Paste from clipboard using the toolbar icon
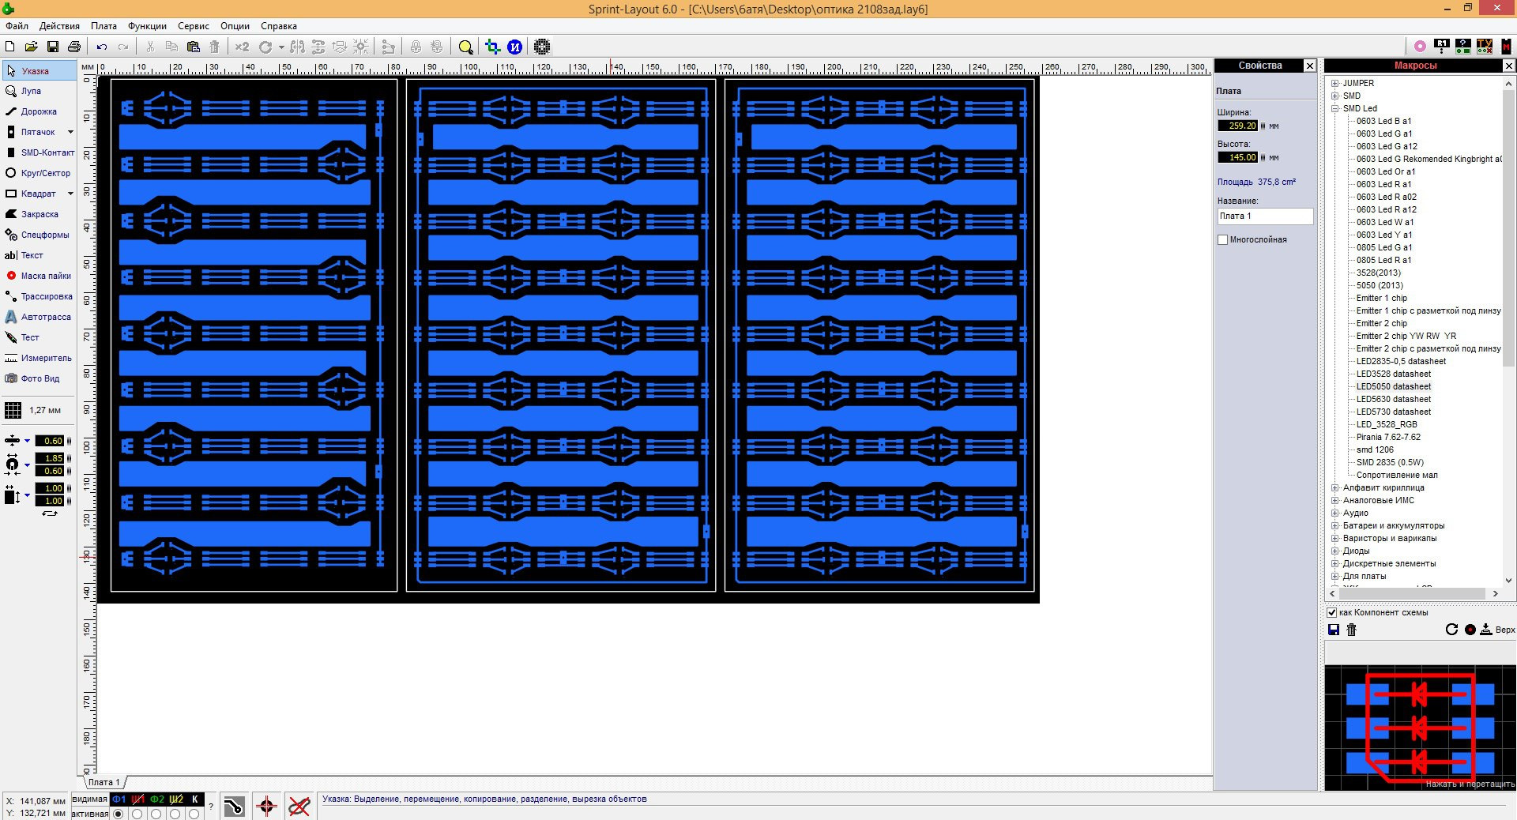 click(x=193, y=47)
